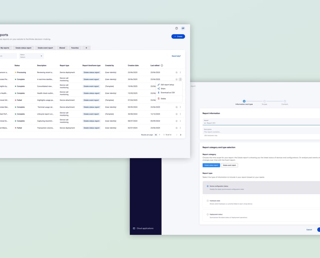Open more options for Transaction volume row

coord(180,128)
